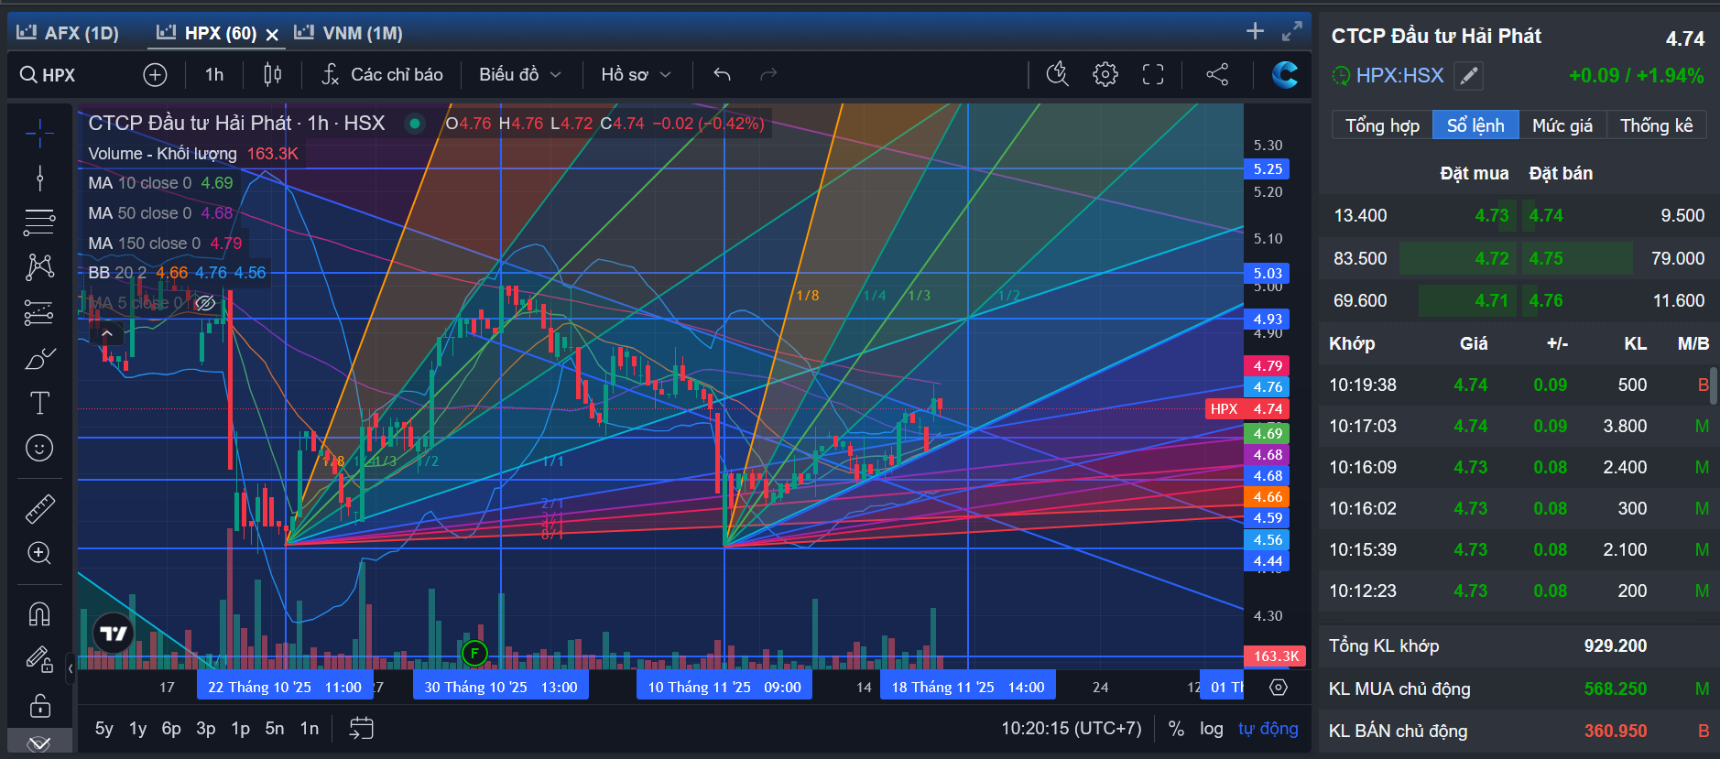Open the Tổng hợp tab
The image size is (1720, 759).
tap(1382, 125)
